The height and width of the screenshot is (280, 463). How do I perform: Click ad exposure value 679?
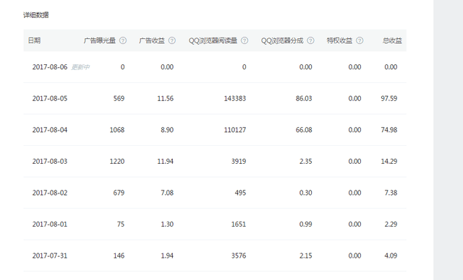pos(119,193)
